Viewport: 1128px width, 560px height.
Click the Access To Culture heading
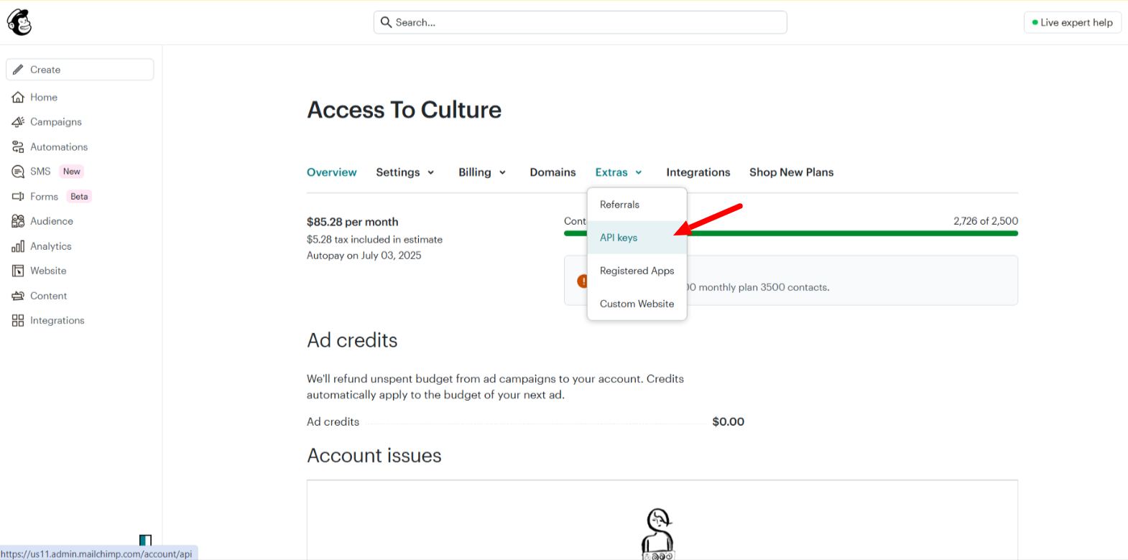(x=404, y=110)
